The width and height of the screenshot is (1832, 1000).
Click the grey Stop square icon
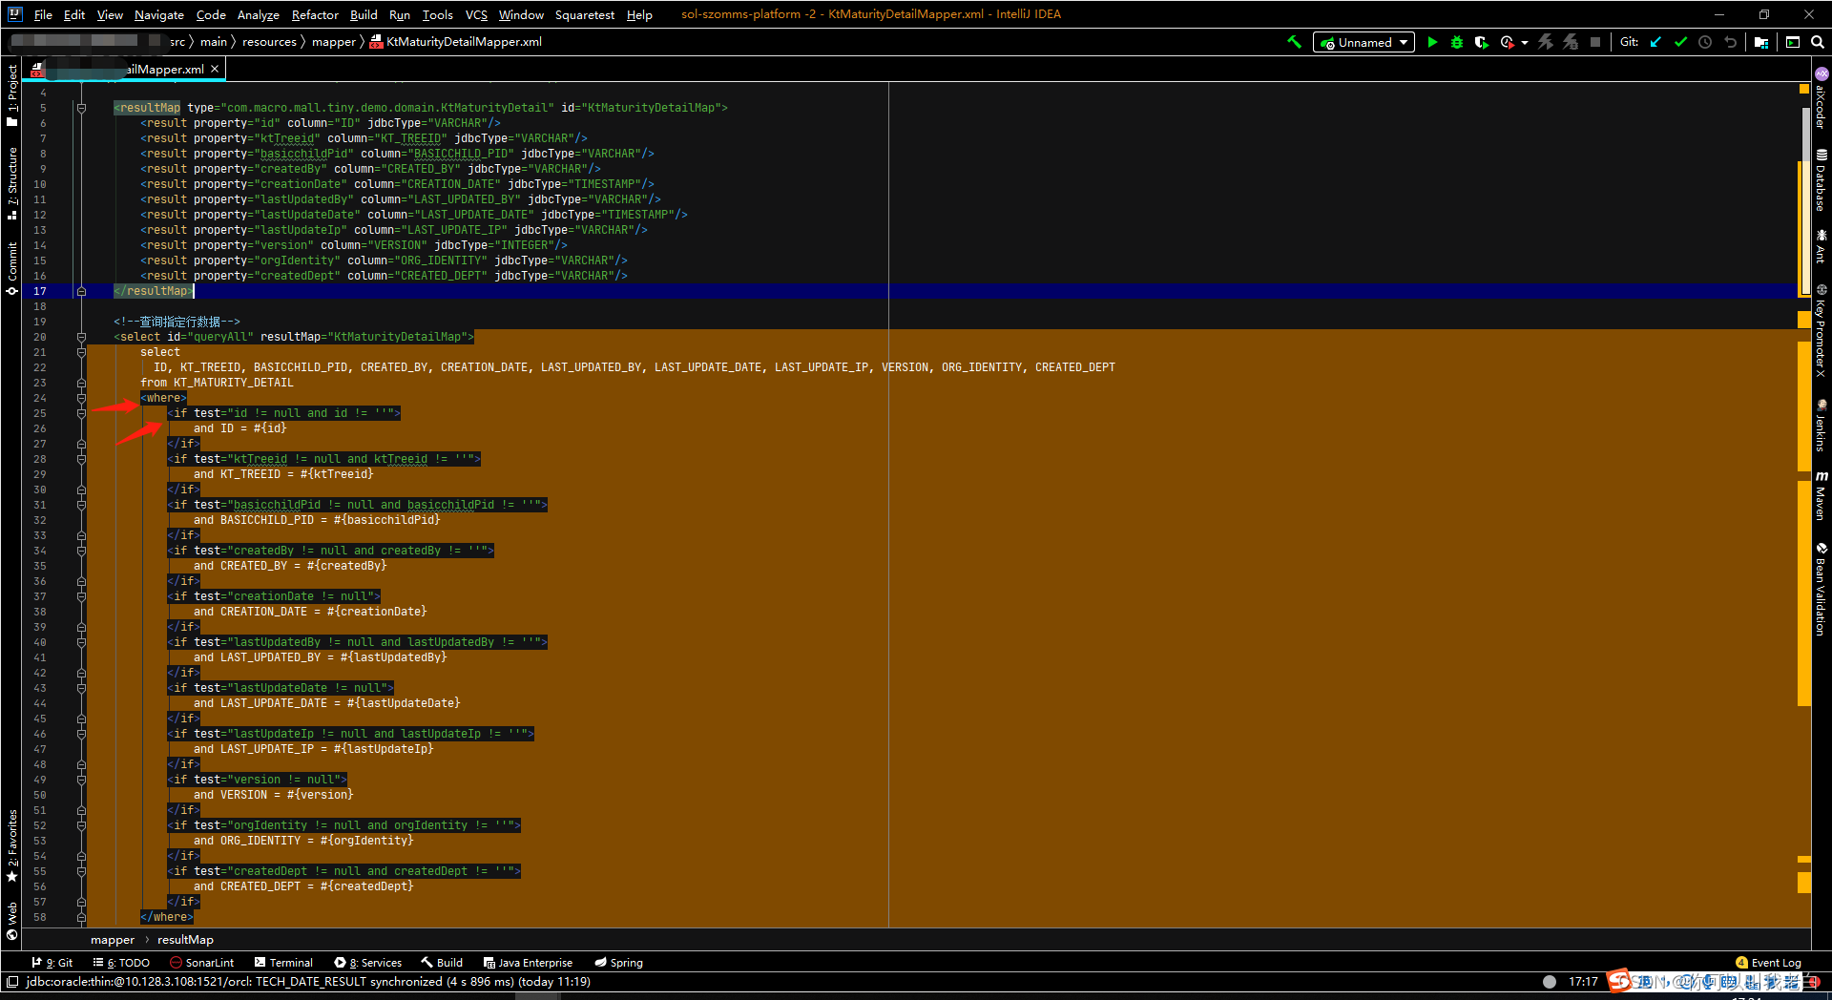tap(1595, 42)
